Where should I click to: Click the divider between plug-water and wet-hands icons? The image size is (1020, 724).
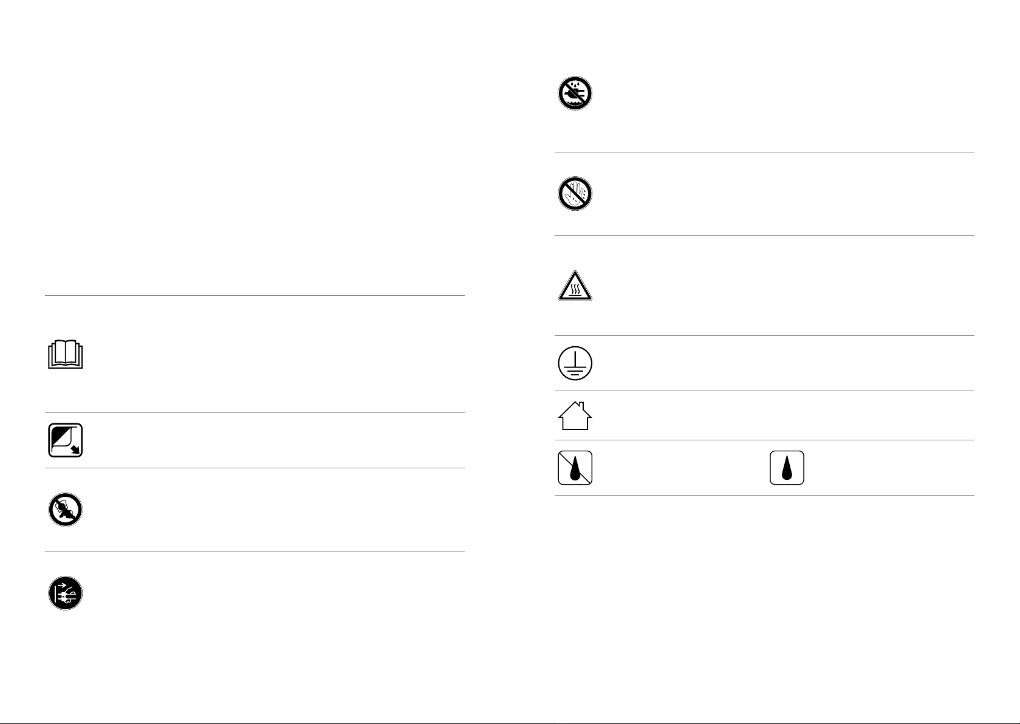coord(764,152)
